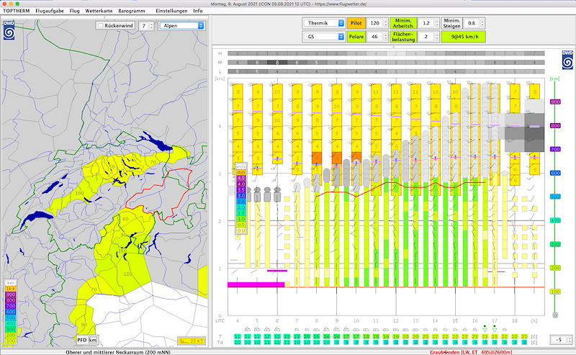Click the 120 km region on the map
Image resolution: width=576 pixels, height=355 pixels.
[x=128, y=274]
